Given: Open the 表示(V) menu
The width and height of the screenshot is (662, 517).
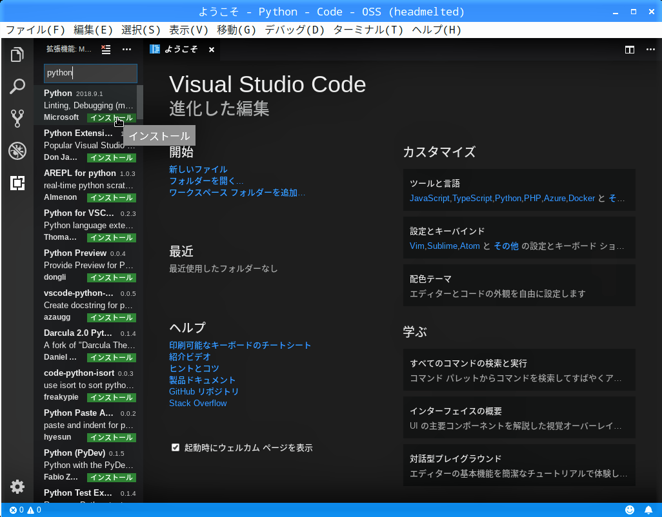Looking at the screenshot, I should 188,30.
